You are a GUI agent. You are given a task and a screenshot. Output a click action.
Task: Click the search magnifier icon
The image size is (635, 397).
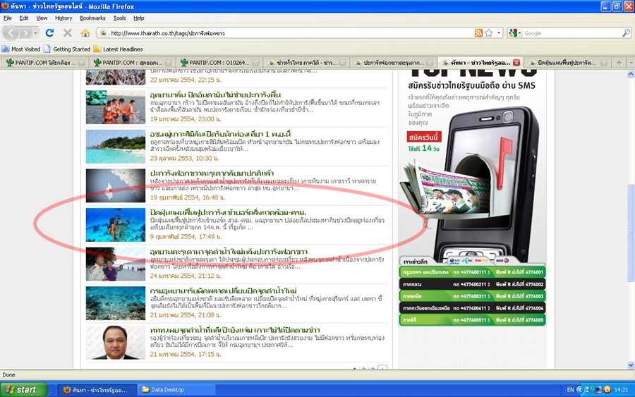coord(626,33)
